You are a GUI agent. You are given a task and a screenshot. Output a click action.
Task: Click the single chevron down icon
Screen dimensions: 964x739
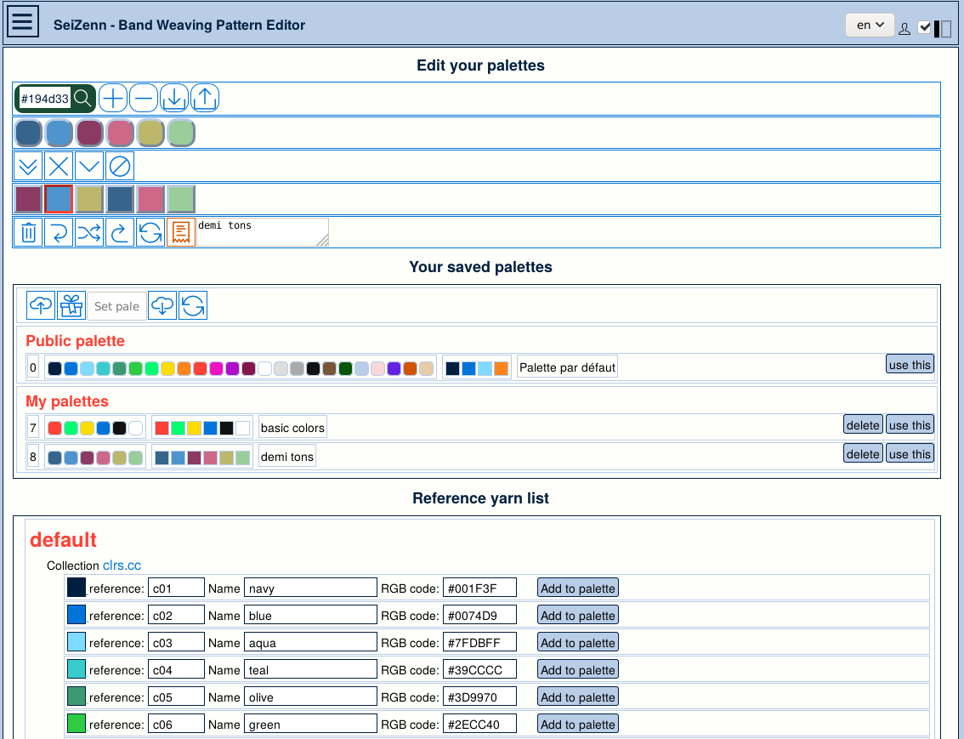point(88,165)
